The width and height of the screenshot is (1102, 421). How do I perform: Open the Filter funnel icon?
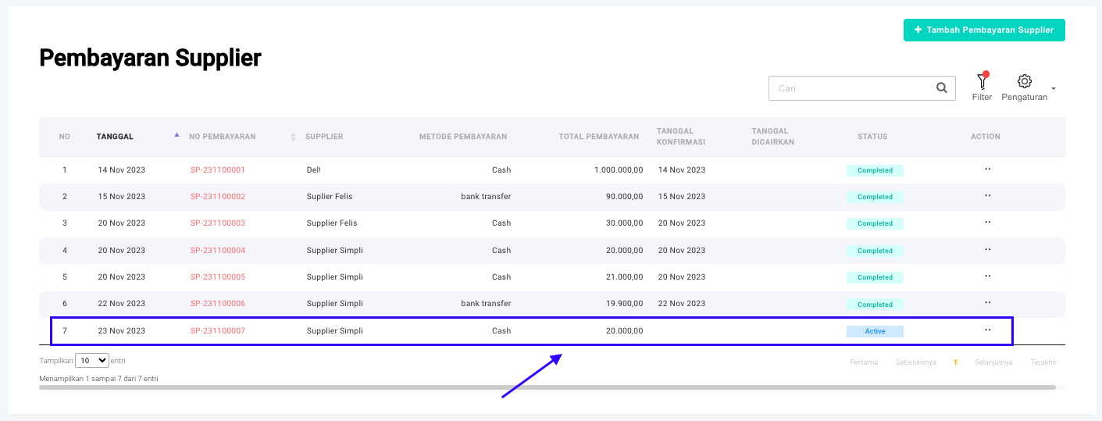[982, 82]
